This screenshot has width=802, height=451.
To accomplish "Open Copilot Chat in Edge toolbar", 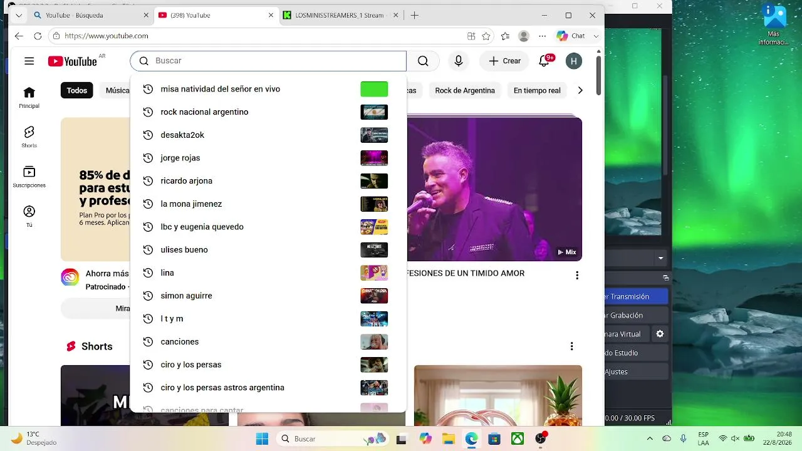I will click(571, 36).
